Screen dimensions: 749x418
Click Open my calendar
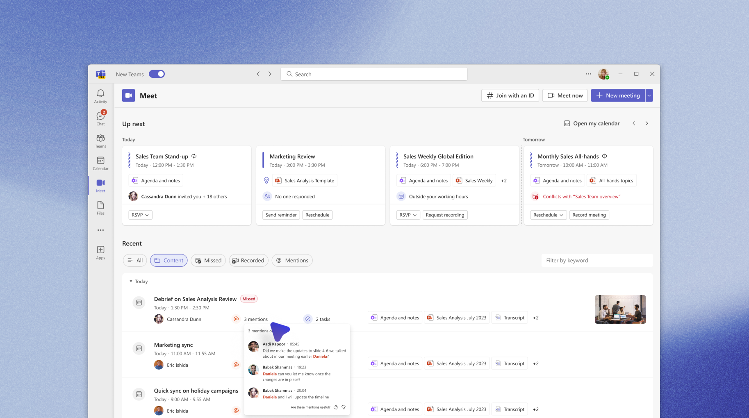(592, 123)
